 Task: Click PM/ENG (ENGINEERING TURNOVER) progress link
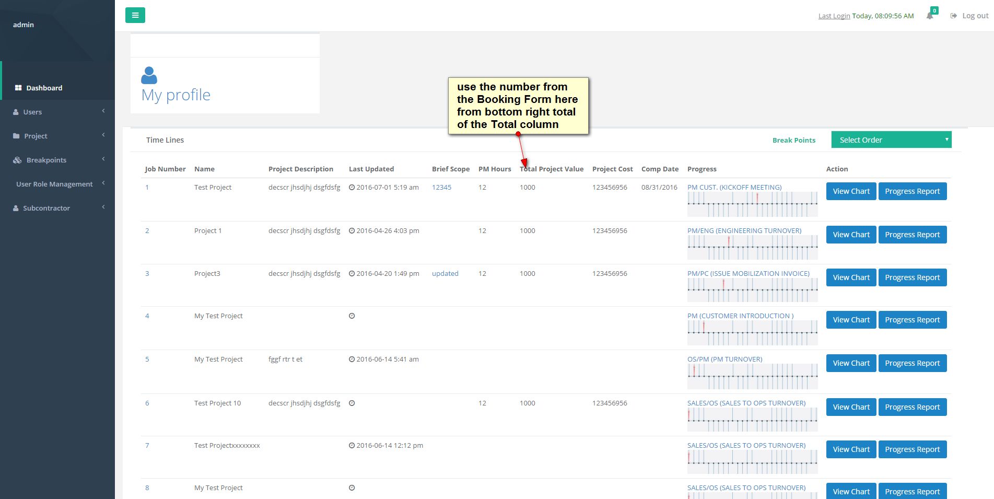pyautogui.click(x=744, y=230)
